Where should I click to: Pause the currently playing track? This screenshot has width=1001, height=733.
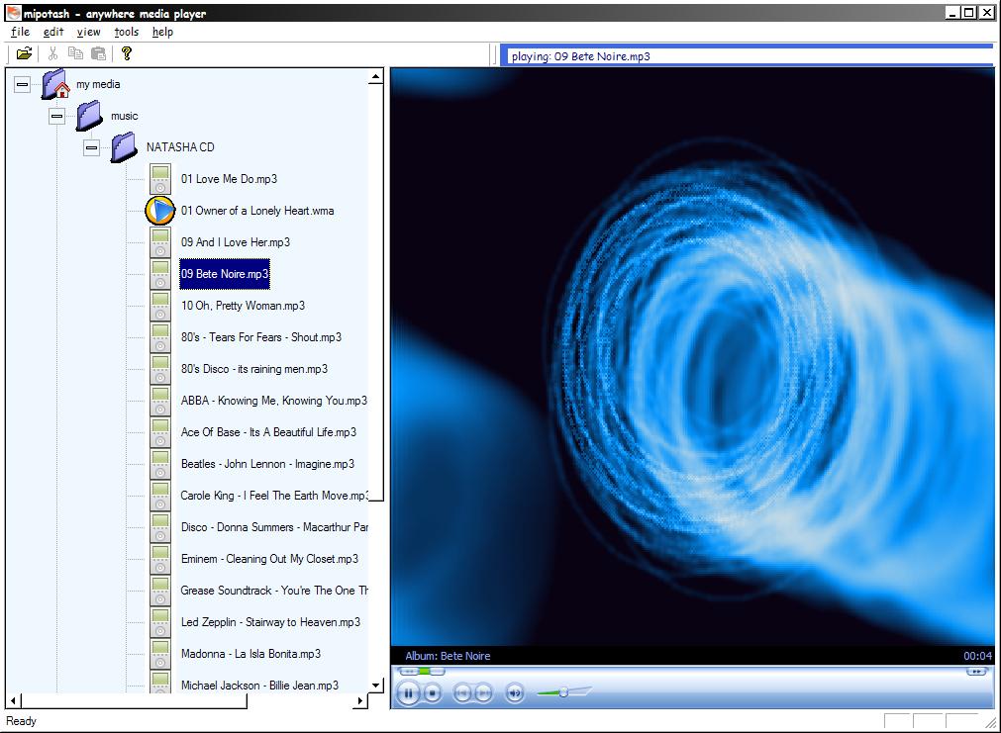[x=408, y=692]
